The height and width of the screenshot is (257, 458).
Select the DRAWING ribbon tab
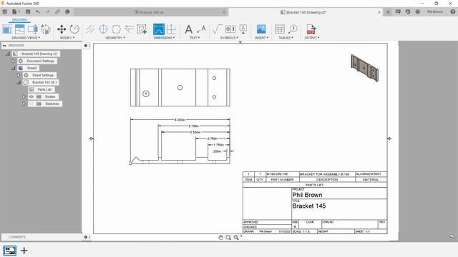(x=19, y=20)
